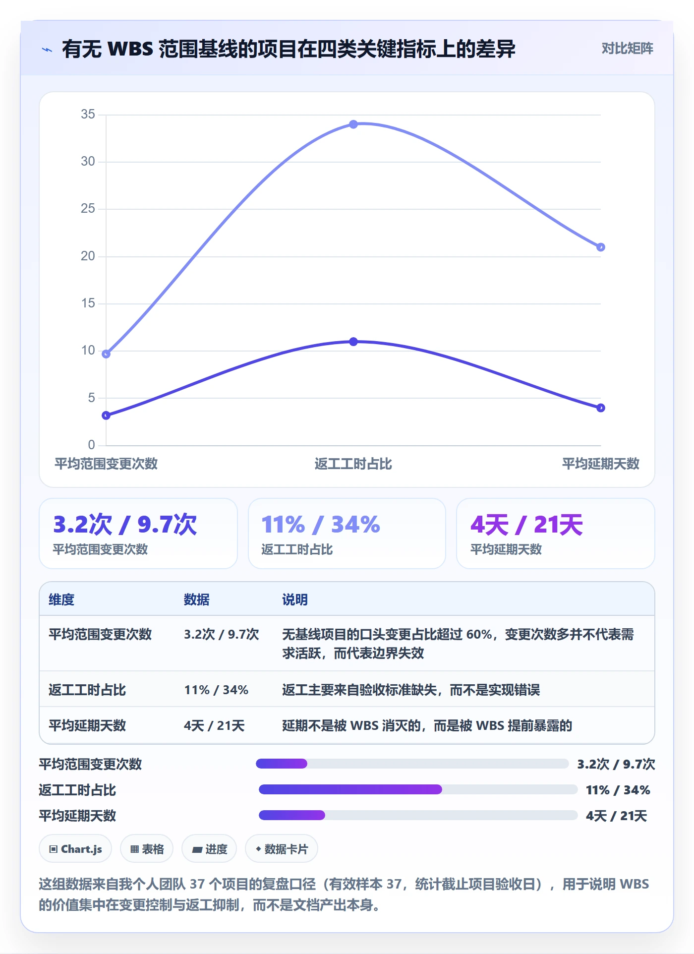Image resolution: width=694 pixels, height=954 pixels.
Task: Select the dark-line point at 3.2
Action: tap(106, 416)
